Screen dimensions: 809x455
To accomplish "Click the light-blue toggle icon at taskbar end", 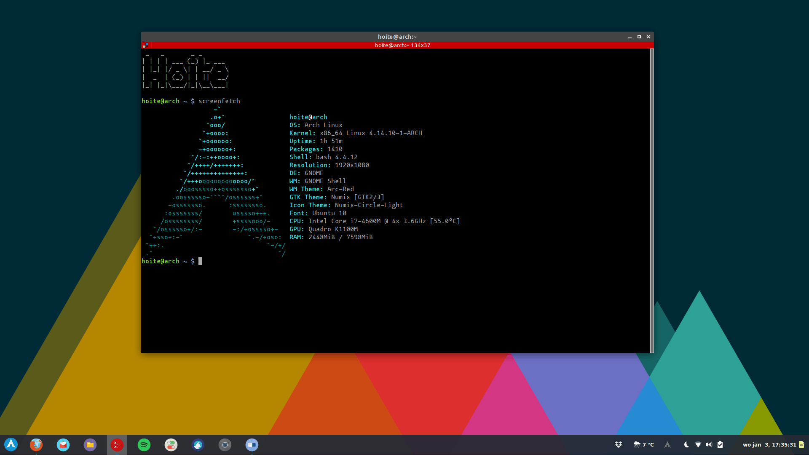I will [252, 444].
